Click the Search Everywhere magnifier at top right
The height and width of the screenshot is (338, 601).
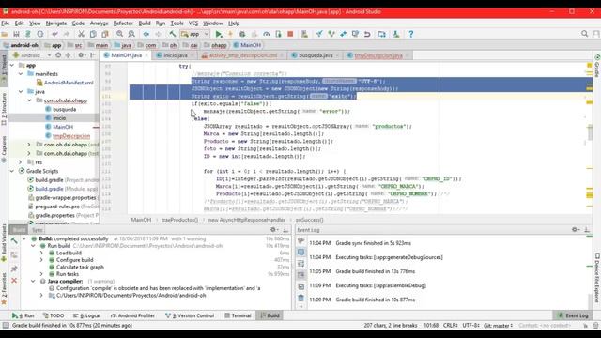(584, 34)
